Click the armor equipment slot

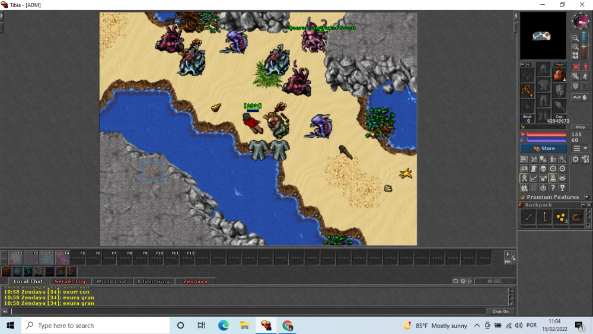pyautogui.click(x=543, y=85)
